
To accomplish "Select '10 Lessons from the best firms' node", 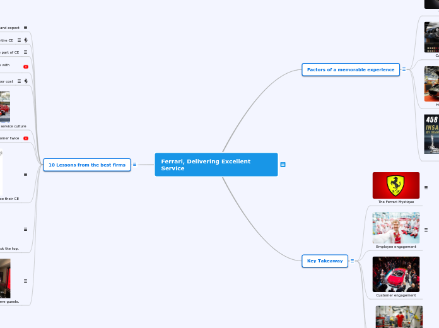I will click(87, 165).
